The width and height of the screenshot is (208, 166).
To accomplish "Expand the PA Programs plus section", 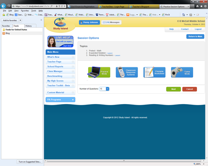I will [x=73, y=100].
